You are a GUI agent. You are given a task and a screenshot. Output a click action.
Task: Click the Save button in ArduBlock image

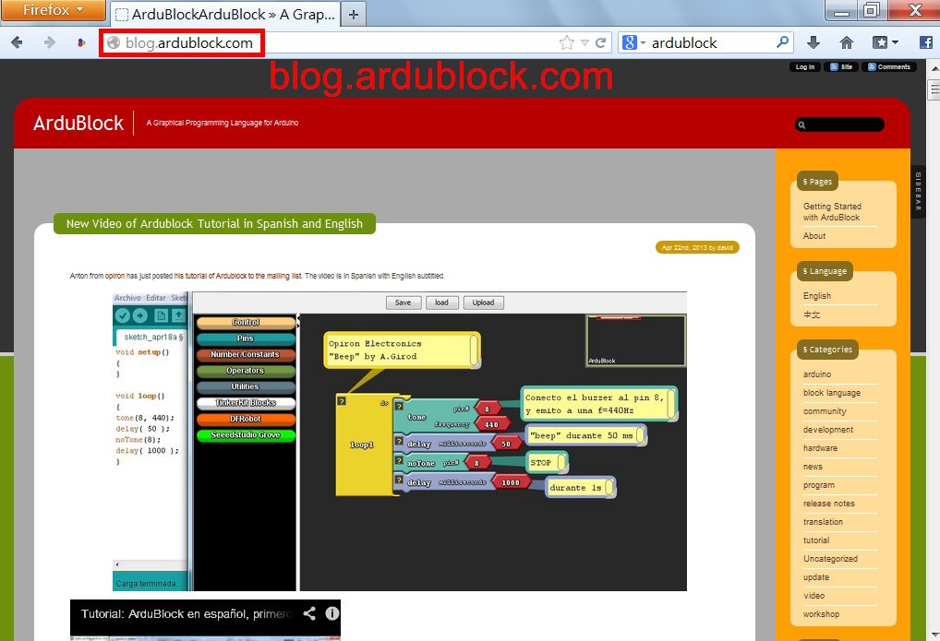point(403,303)
